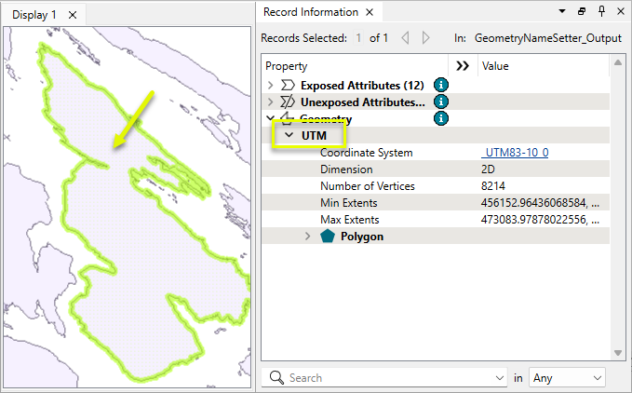
Task: Expand the Polygon node
Action: click(307, 237)
